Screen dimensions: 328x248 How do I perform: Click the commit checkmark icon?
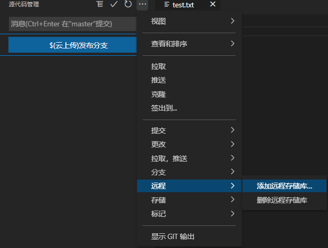pyautogui.click(x=114, y=4)
